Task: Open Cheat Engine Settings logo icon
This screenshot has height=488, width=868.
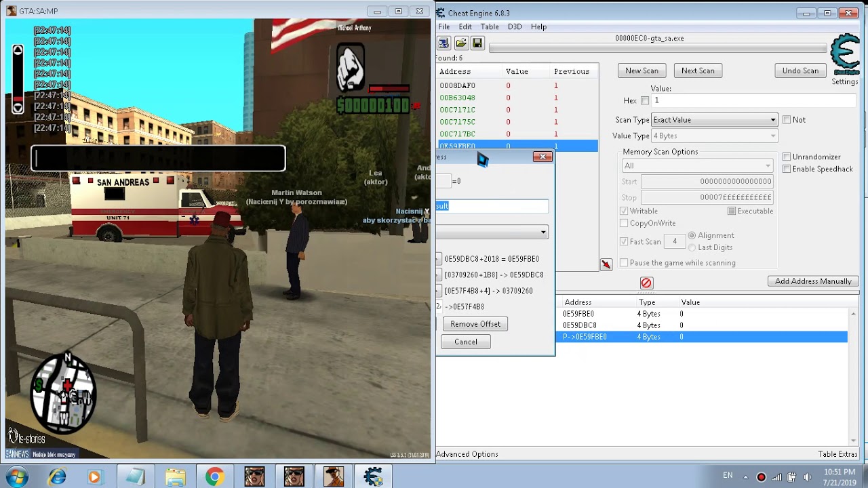Action: [x=845, y=56]
